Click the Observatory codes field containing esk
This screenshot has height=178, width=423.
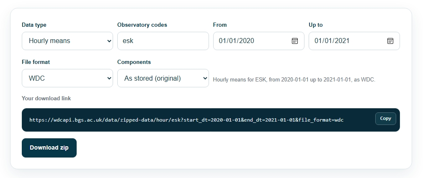click(163, 41)
